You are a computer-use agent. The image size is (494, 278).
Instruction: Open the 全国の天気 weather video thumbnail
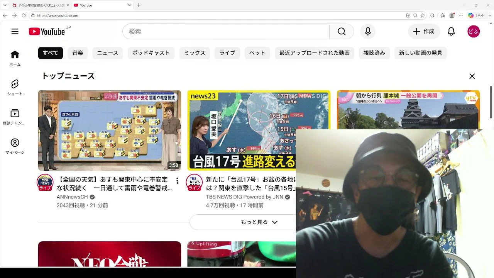pos(110,131)
